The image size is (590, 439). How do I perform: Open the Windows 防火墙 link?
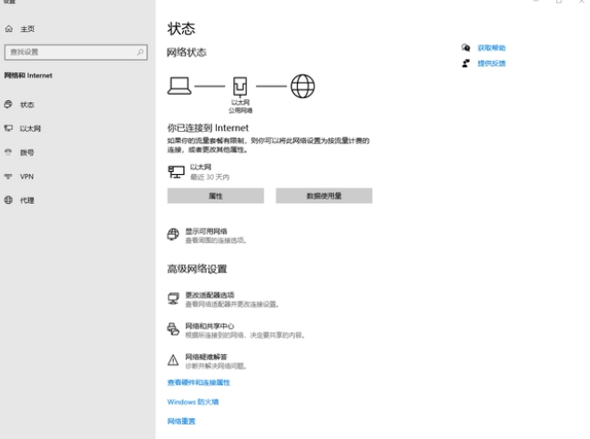(x=193, y=402)
